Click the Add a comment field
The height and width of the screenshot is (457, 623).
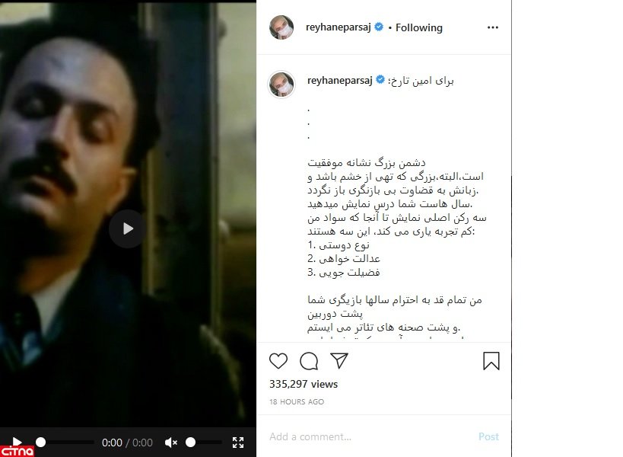pyautogui.click(x=370, y=436)
